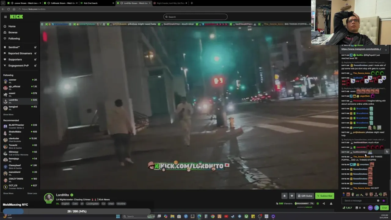The height and width of the screenshot is (220, 391).
Task: Click LordHito's profile avatar below video
Action: tap(49, 198)
